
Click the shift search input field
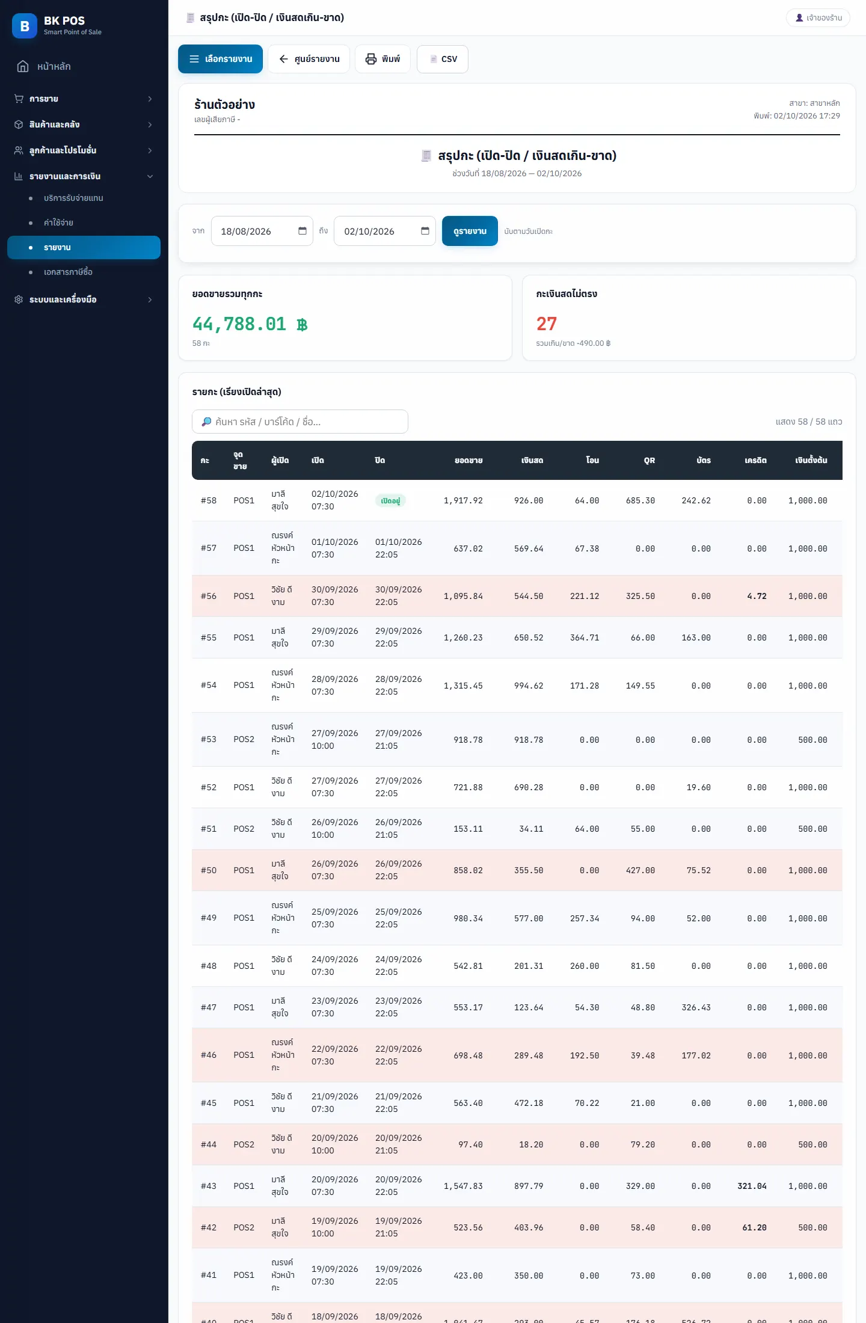point(300,422)
